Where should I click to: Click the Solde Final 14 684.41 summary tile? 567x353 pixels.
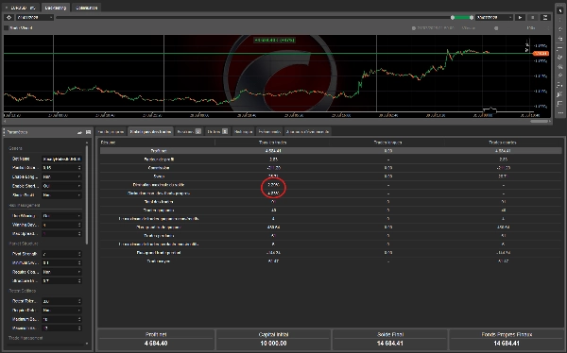(x=389, y=339)
